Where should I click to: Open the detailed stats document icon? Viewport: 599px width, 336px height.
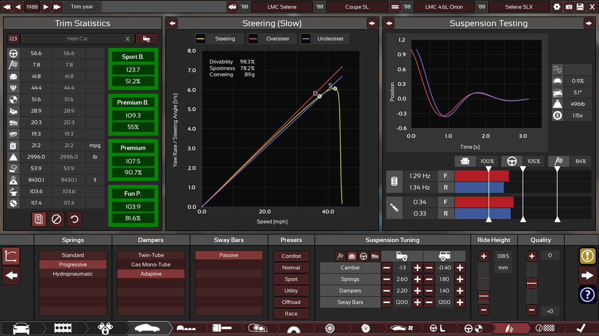[x=38, y=219]
